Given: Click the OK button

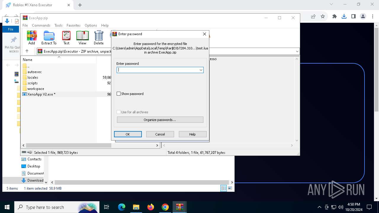Looking at the screenshot, I should [x=128, y=134].
